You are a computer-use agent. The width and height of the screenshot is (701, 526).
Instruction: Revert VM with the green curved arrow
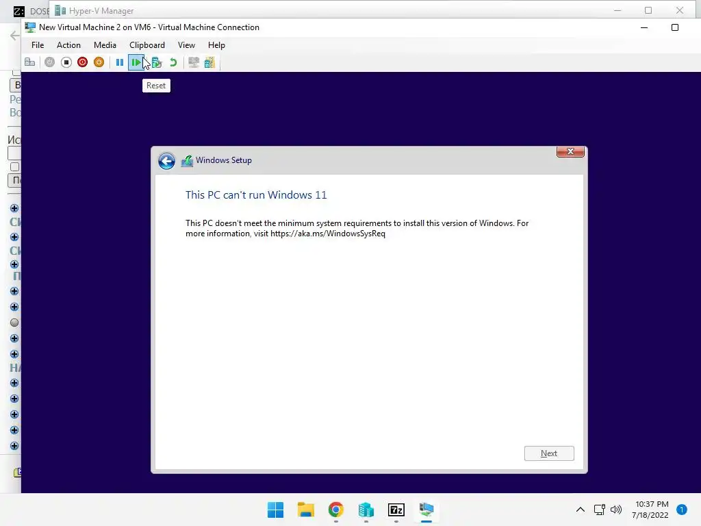[x=173, y=62]
